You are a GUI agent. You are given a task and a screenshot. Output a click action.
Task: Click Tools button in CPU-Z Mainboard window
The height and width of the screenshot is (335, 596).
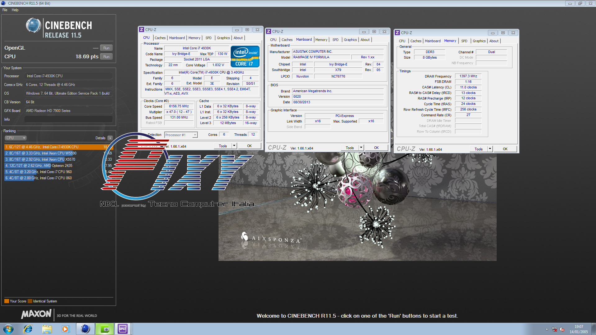pos(350,148)
